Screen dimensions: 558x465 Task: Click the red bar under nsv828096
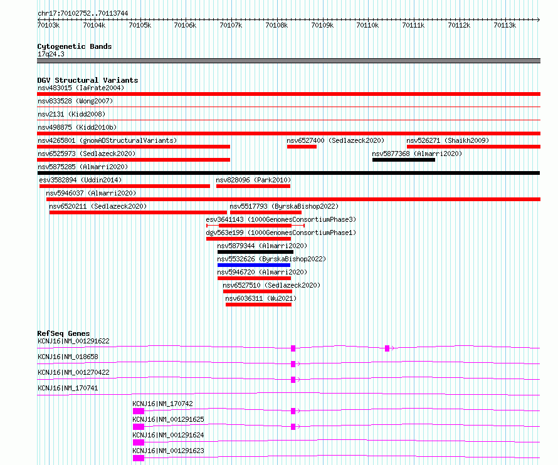click(x=253, y=186)
